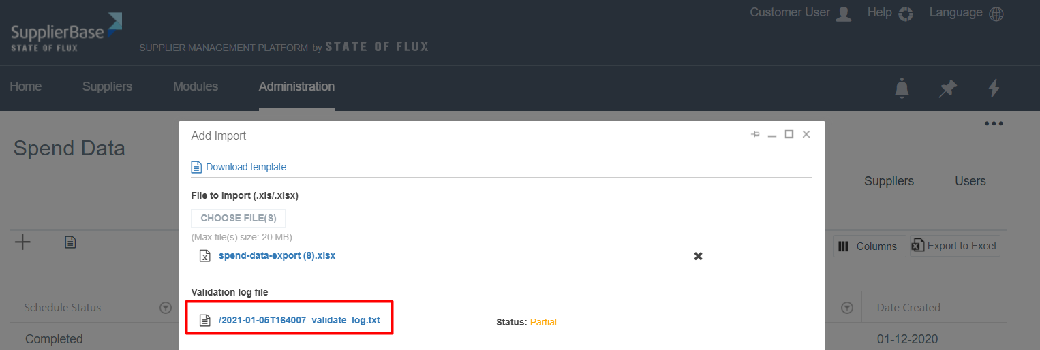Screen dimensions: 1040x350
Task: Pin the Add Import dialog
Action: [x=755, y=135]
